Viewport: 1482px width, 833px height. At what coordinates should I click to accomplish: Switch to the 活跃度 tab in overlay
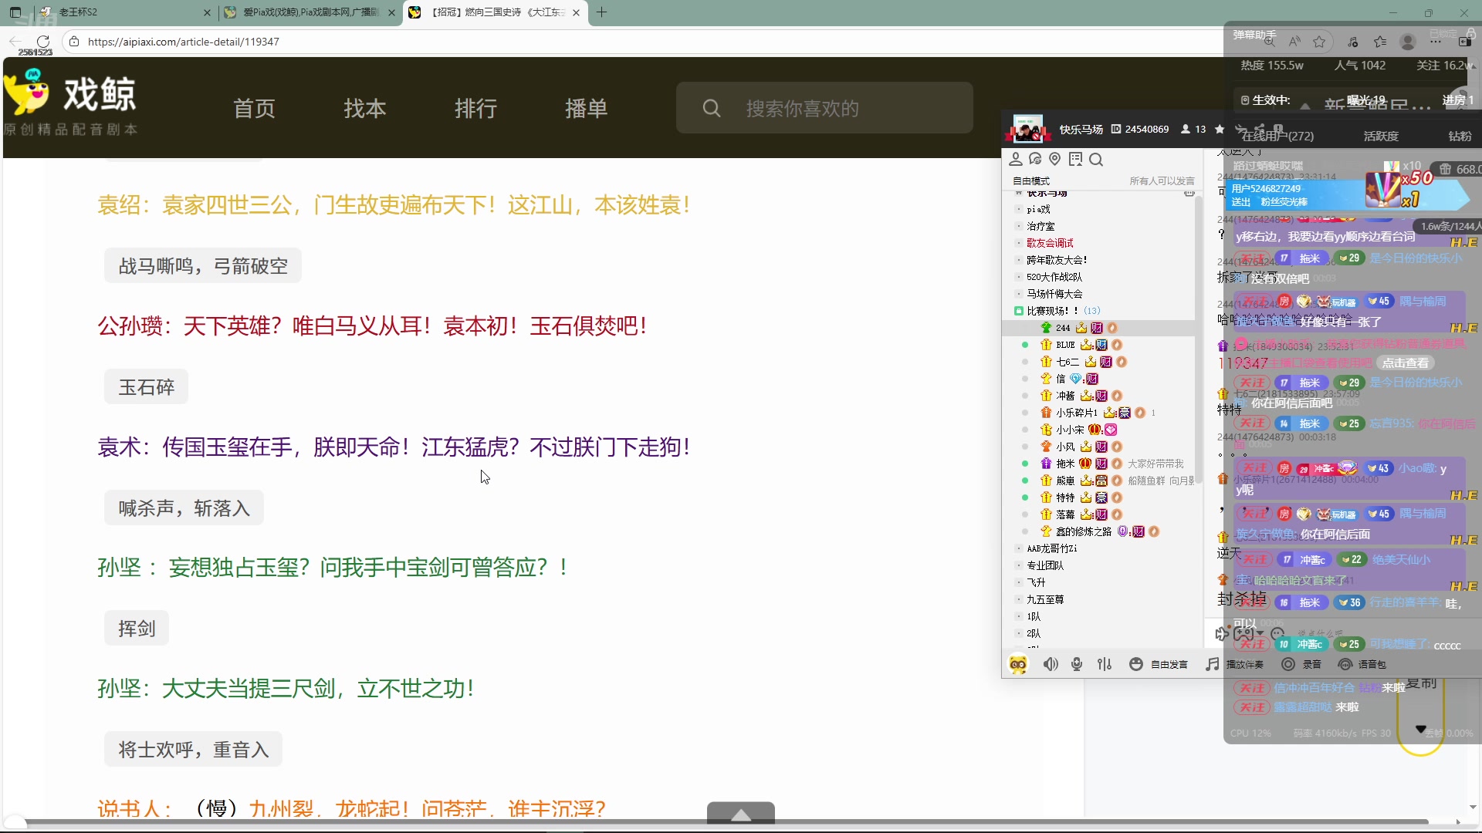point(1381,136)
